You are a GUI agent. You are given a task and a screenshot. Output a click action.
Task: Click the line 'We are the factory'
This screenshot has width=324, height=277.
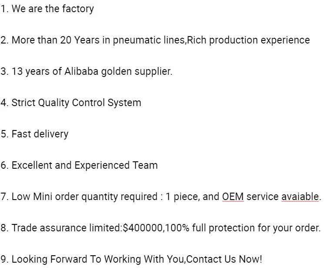coord(47,9)
